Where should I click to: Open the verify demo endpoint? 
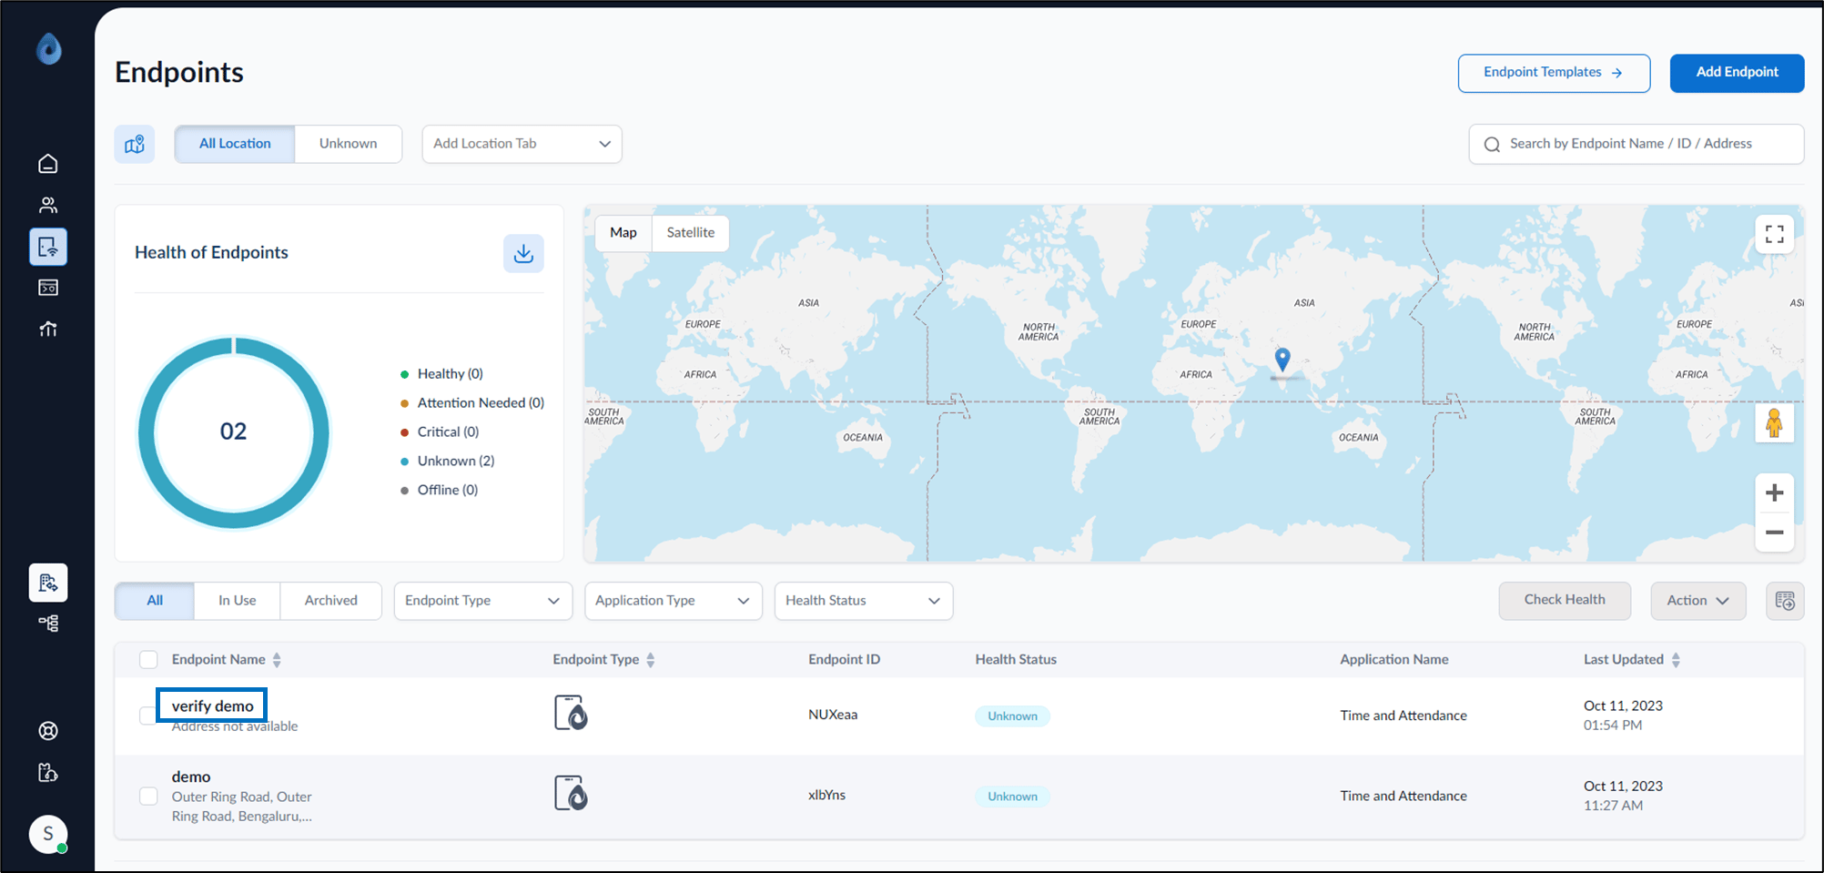pos(212,706)
